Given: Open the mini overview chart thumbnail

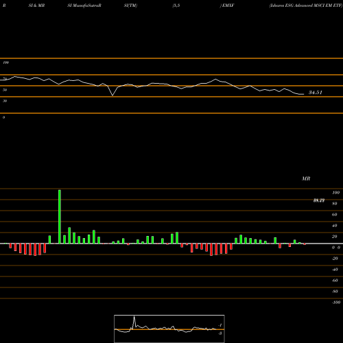Looking at the screenshot, I should click(x=169, y=329).
